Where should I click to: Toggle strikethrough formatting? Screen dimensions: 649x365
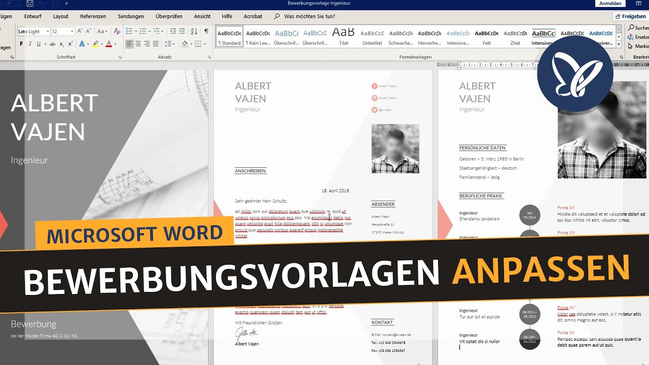(52, 44)
